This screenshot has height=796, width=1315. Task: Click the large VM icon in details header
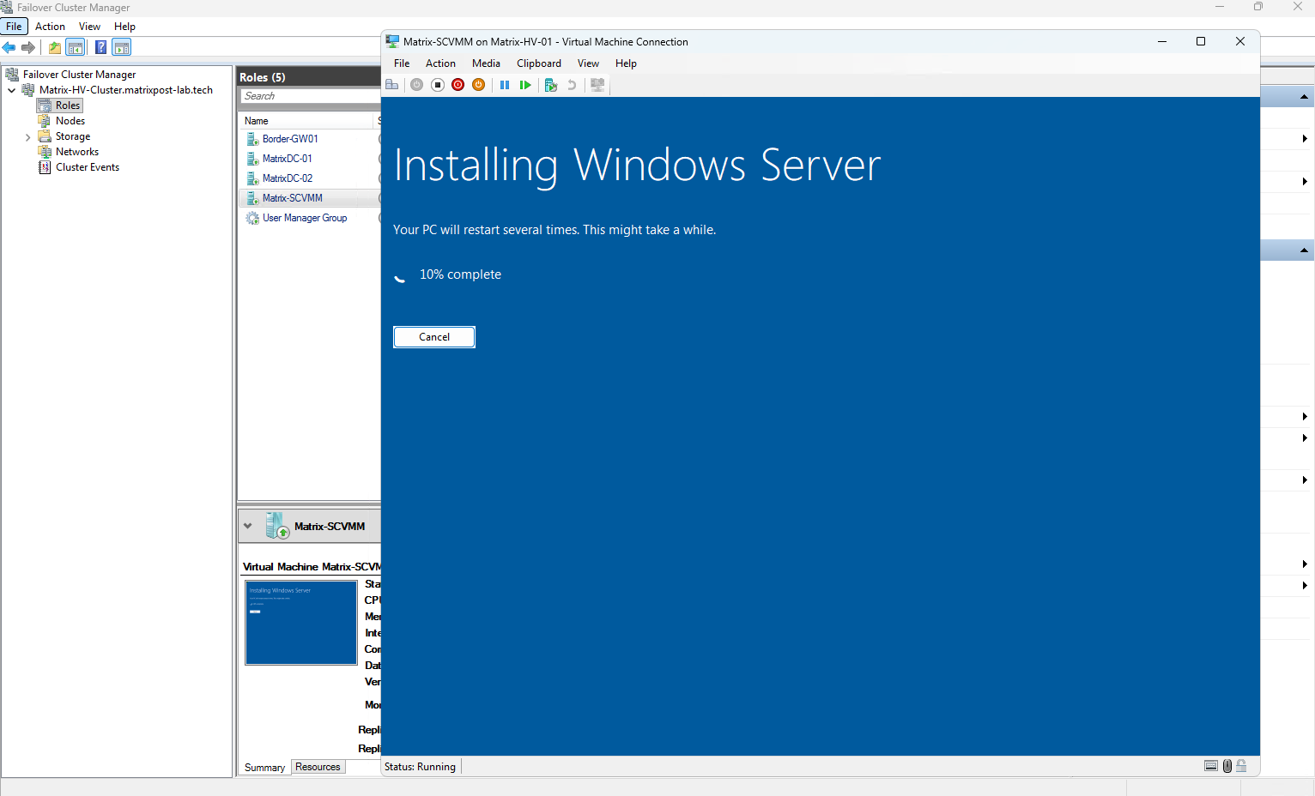(277, 526)
